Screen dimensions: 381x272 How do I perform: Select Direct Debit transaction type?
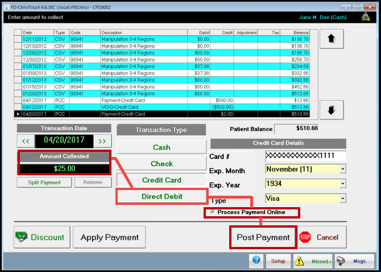tap(162, 196)
